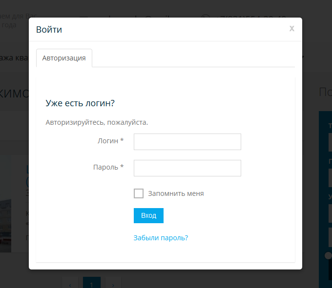Click the Авторизируйтесь, пожалуйста. text
332x288 pixels.
(x=97, y=122)
